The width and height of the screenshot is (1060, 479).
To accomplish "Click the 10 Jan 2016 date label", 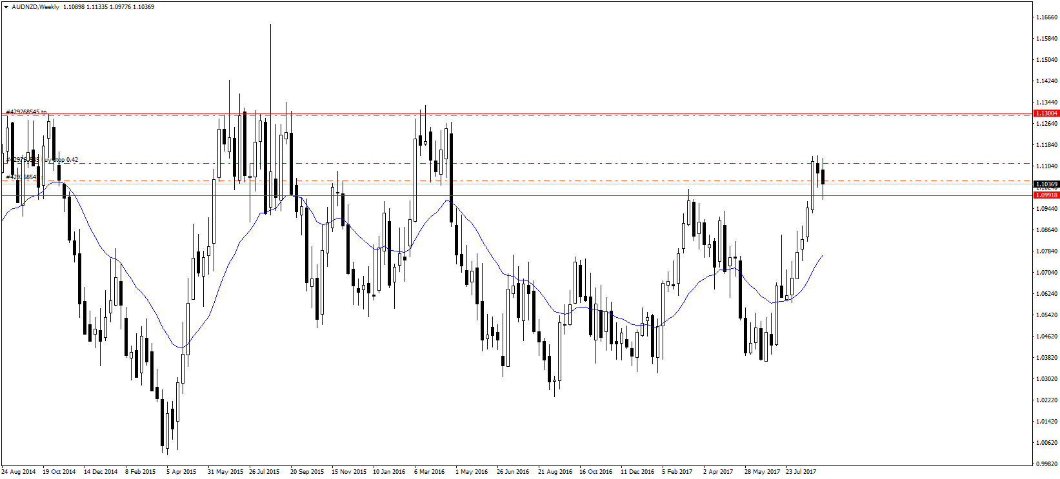I will point(390,472).
